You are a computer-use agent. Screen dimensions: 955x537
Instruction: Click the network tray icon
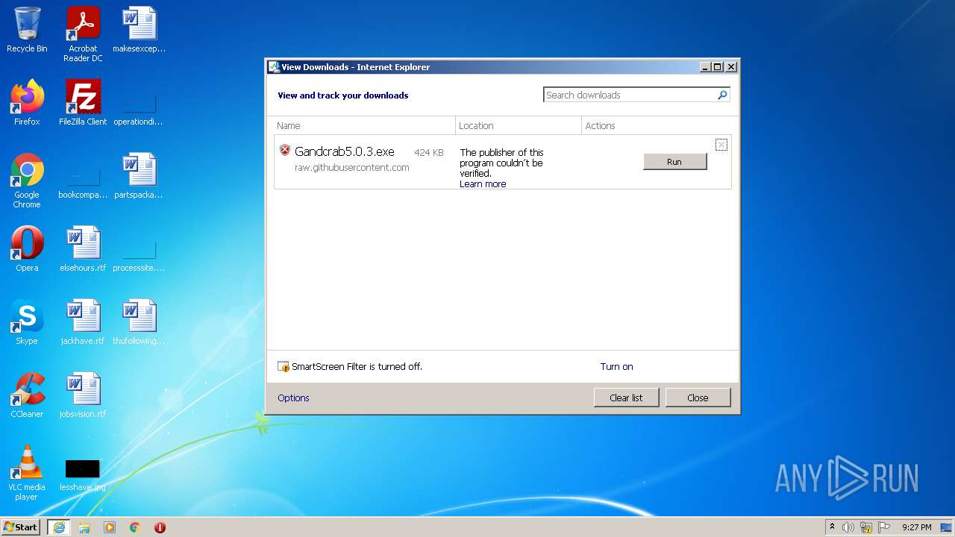(x=866, y=527)
